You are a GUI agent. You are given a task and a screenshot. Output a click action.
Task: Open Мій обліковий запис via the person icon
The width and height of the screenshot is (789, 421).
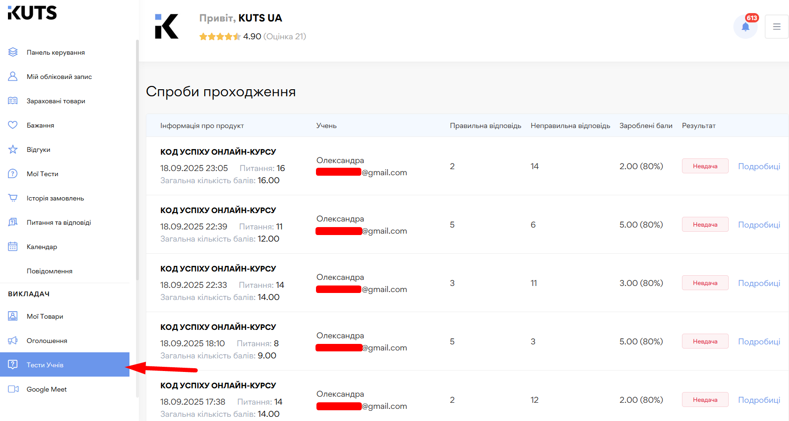click(x=13, y=76)
